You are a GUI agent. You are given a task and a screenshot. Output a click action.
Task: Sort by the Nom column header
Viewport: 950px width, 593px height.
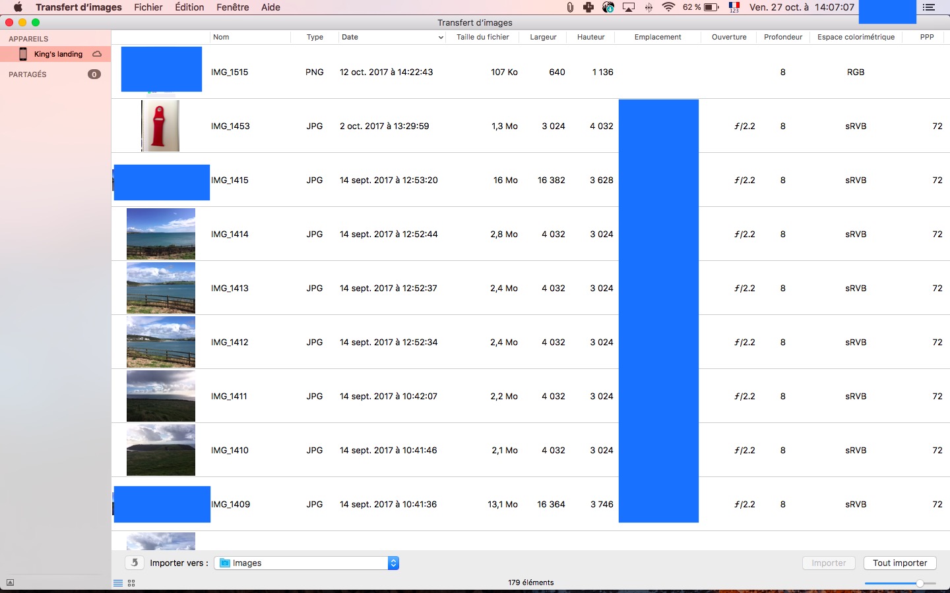(x=251, y=37)
